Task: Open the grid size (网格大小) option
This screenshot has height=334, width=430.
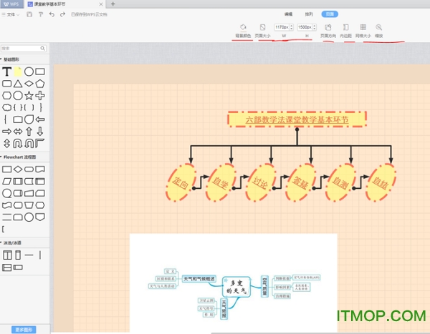Action: pyautogui.click(x=362, y=30)
